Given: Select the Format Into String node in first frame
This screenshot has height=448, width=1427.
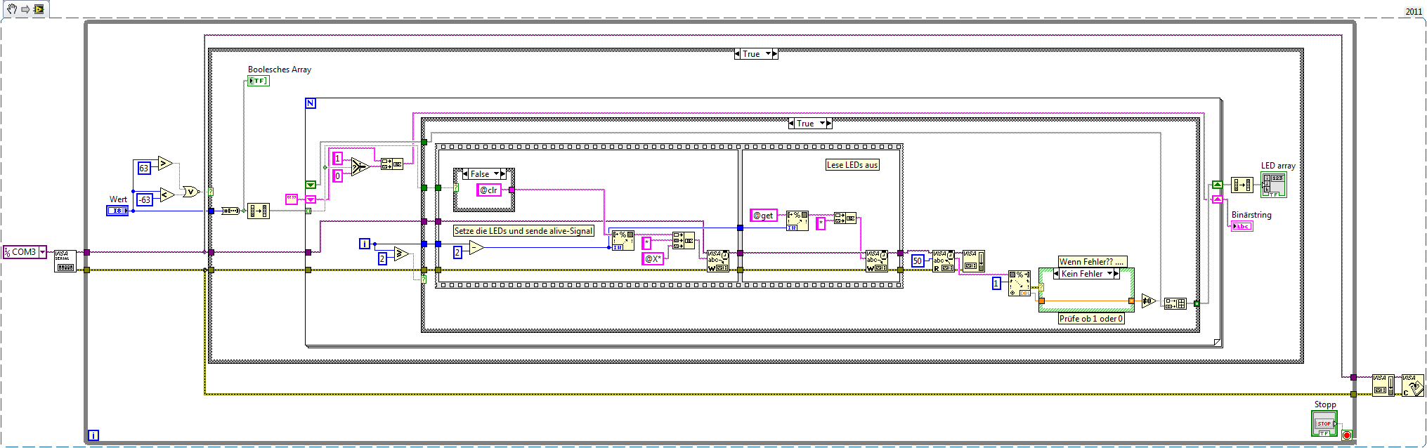Looking at the screenshot, I should click(x=623, y=240).
